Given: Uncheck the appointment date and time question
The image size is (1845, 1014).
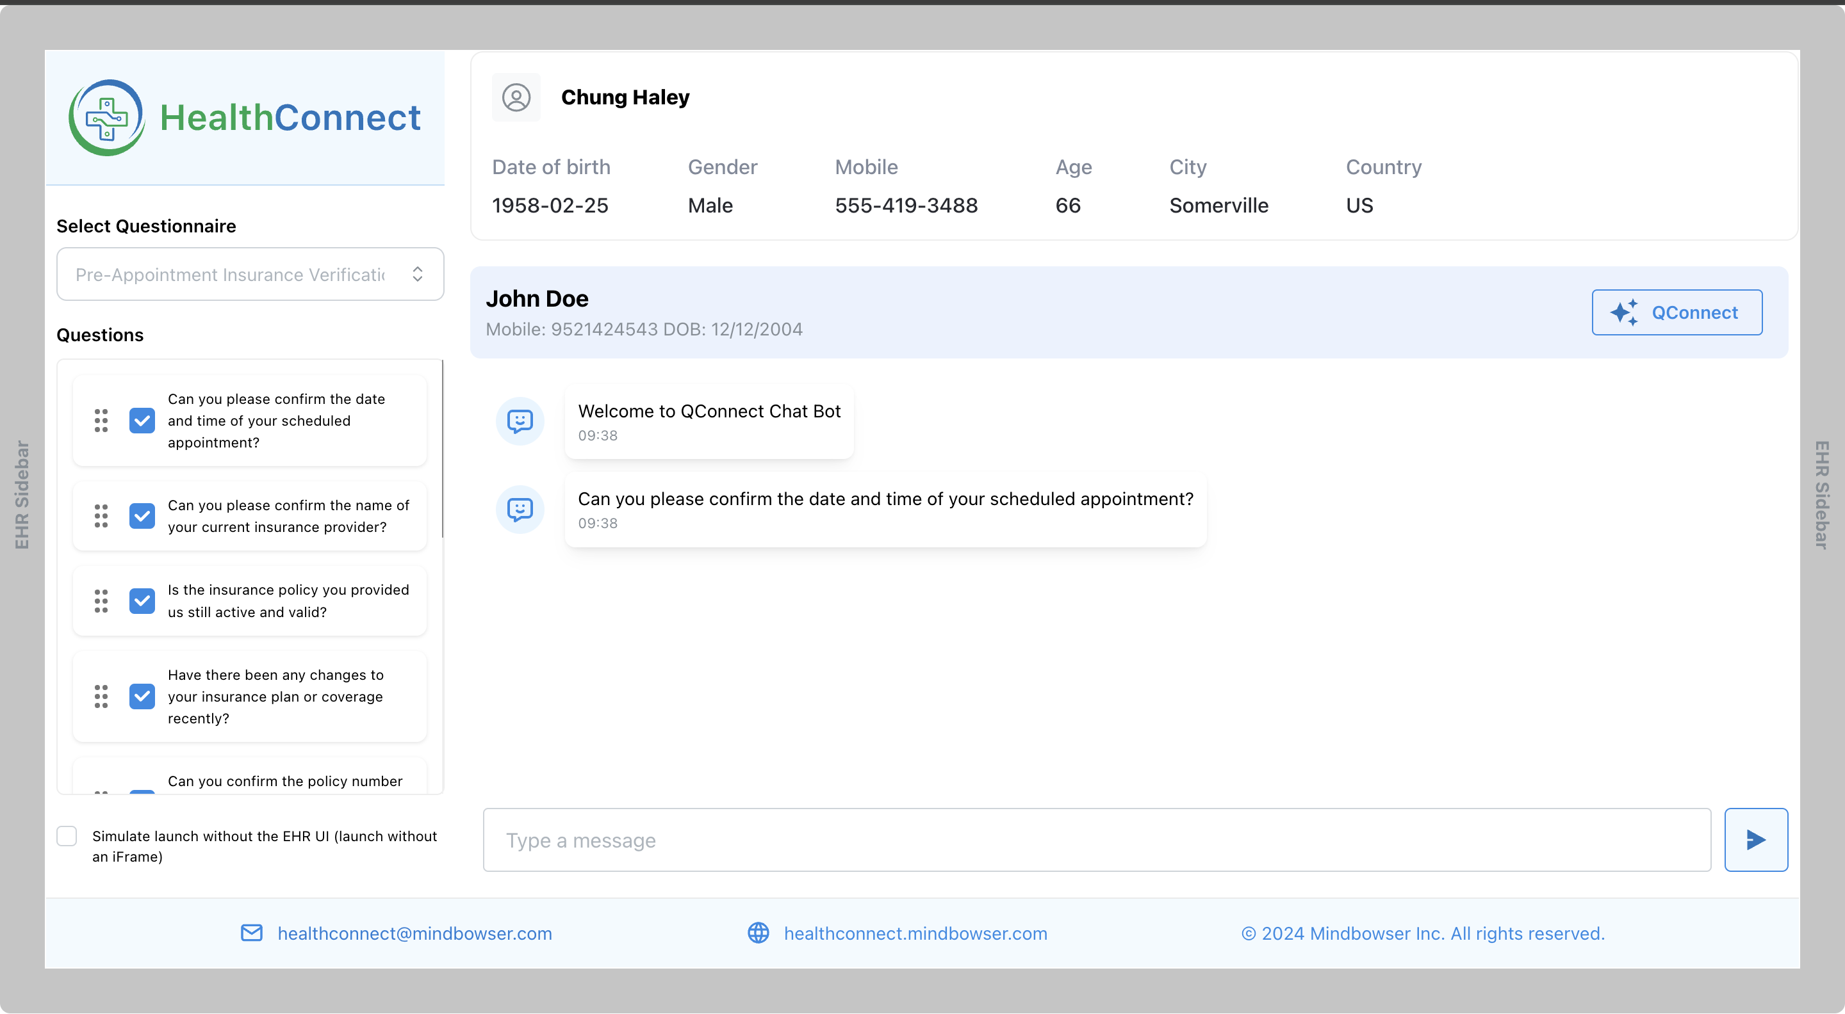Looking at the screenshot, I should [x=142, y=421].
